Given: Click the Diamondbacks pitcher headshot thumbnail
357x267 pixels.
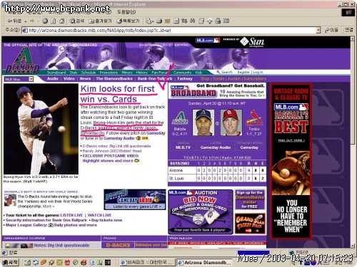Looking at the screenshot, I should tap(203, 122).
